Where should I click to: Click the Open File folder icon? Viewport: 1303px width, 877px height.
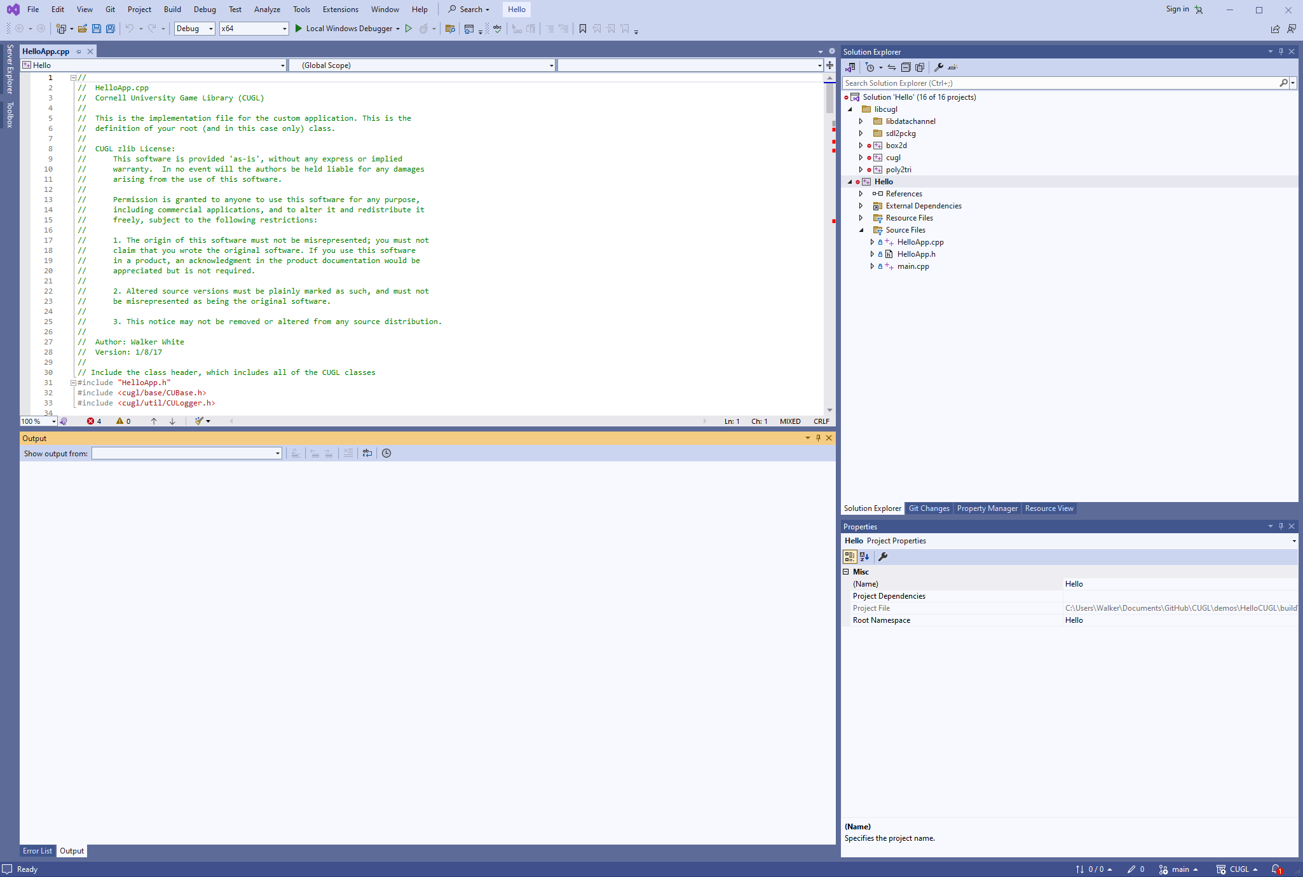(83, 29)
